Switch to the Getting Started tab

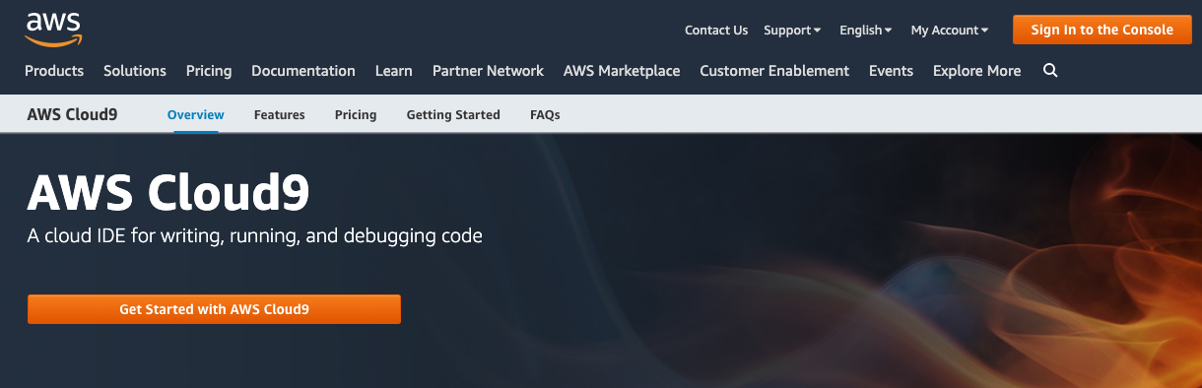pos(453,115)
